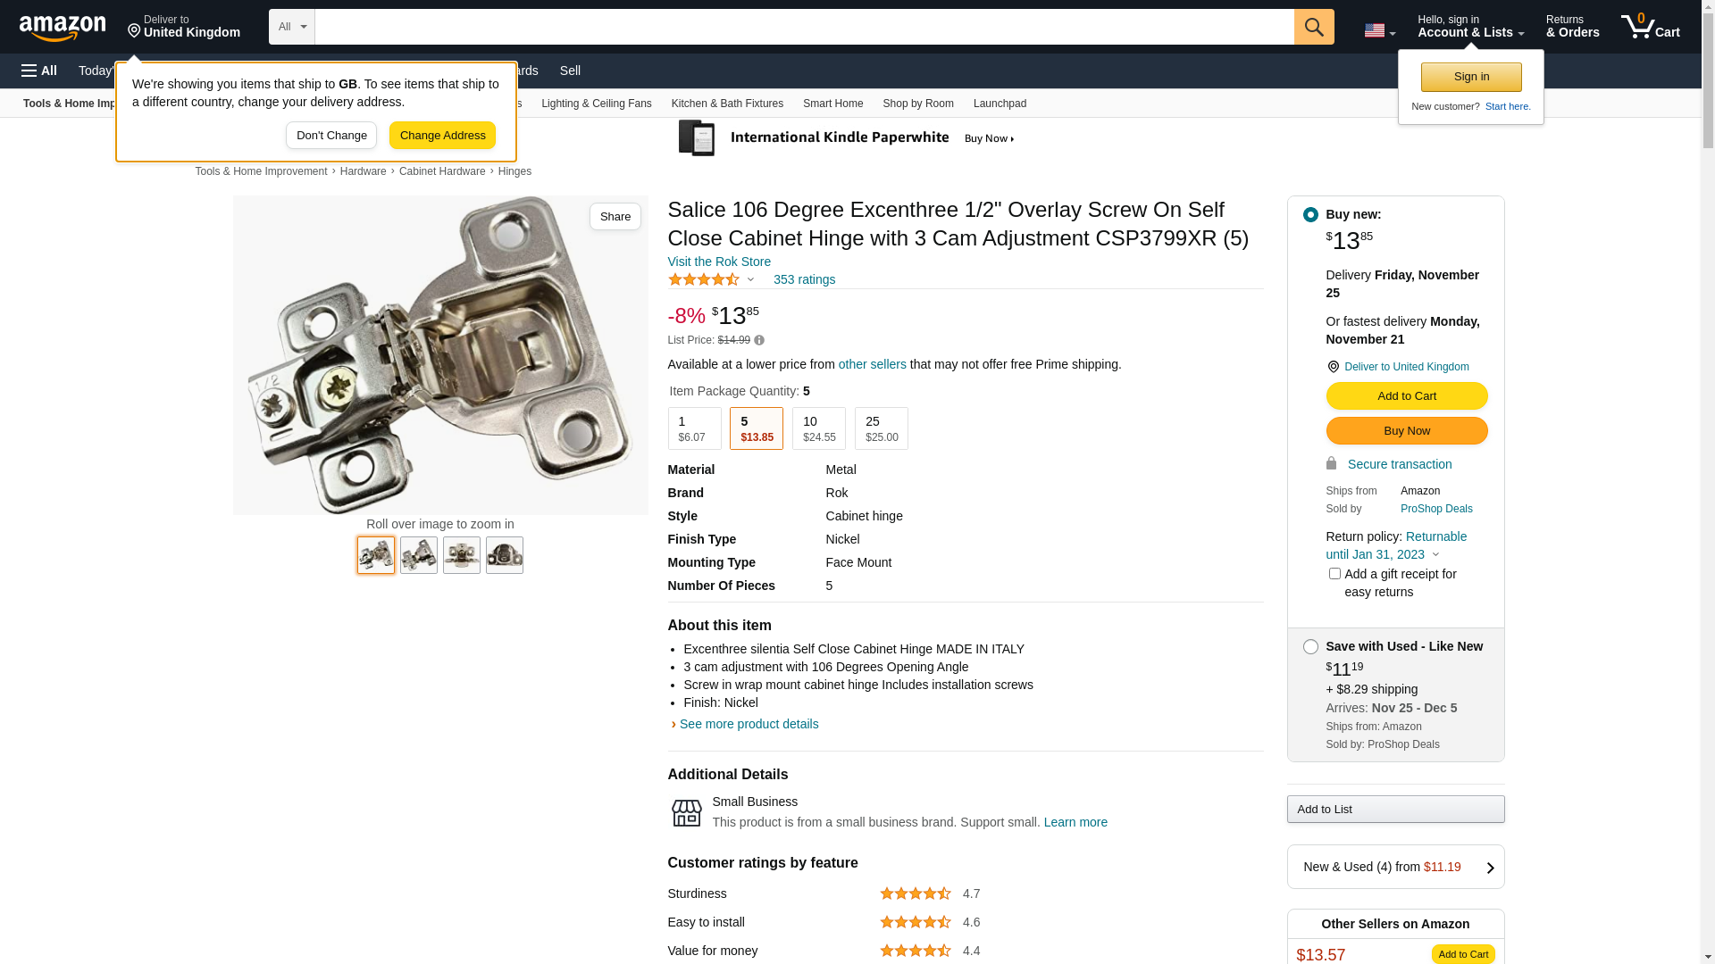The height and width of the screenshot is (964, 1715).
Task: Visit the Rok Store link
Action: click(719, 262)
